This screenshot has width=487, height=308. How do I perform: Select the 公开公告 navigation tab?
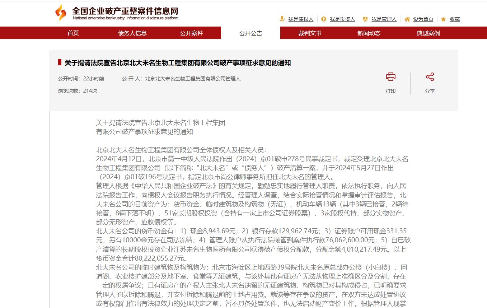pos(251,33)
